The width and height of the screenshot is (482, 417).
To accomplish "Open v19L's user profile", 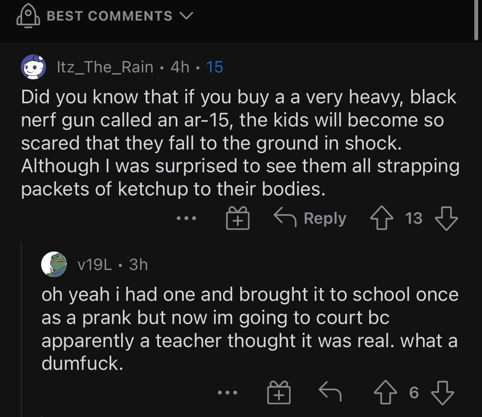I will point(95,265).
